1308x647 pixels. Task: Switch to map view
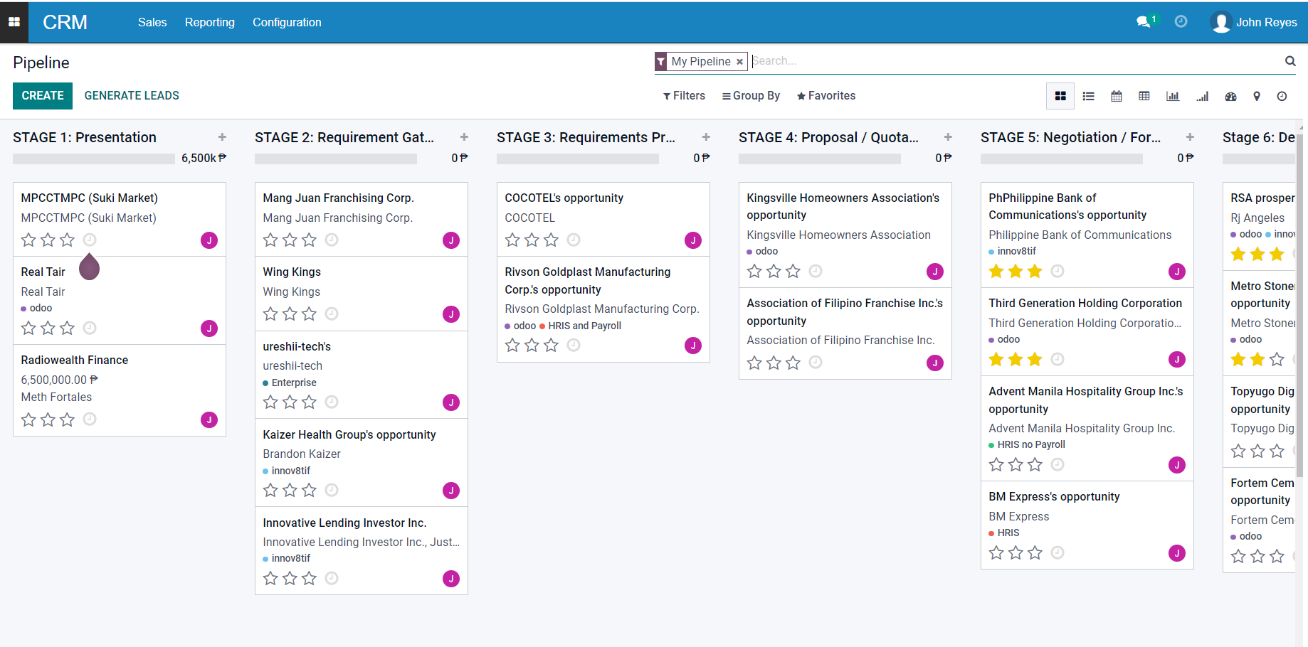pos(1257,96)
